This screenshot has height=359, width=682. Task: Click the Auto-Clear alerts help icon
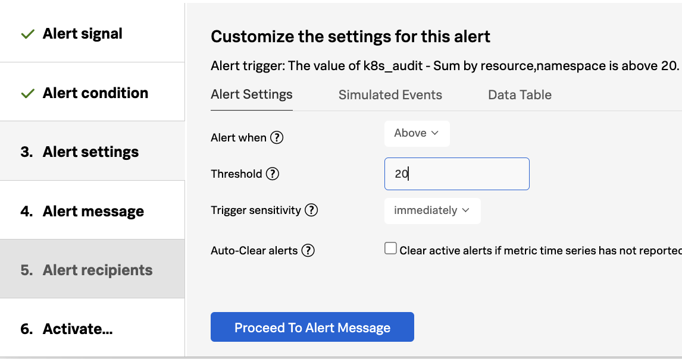(308, 251)
